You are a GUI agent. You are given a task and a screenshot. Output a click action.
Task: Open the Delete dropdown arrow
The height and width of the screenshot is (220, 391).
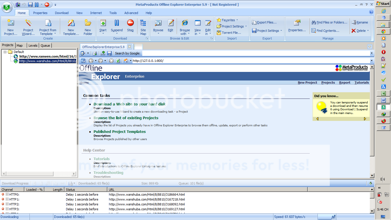pyautogui.click(x=368, y=31)
